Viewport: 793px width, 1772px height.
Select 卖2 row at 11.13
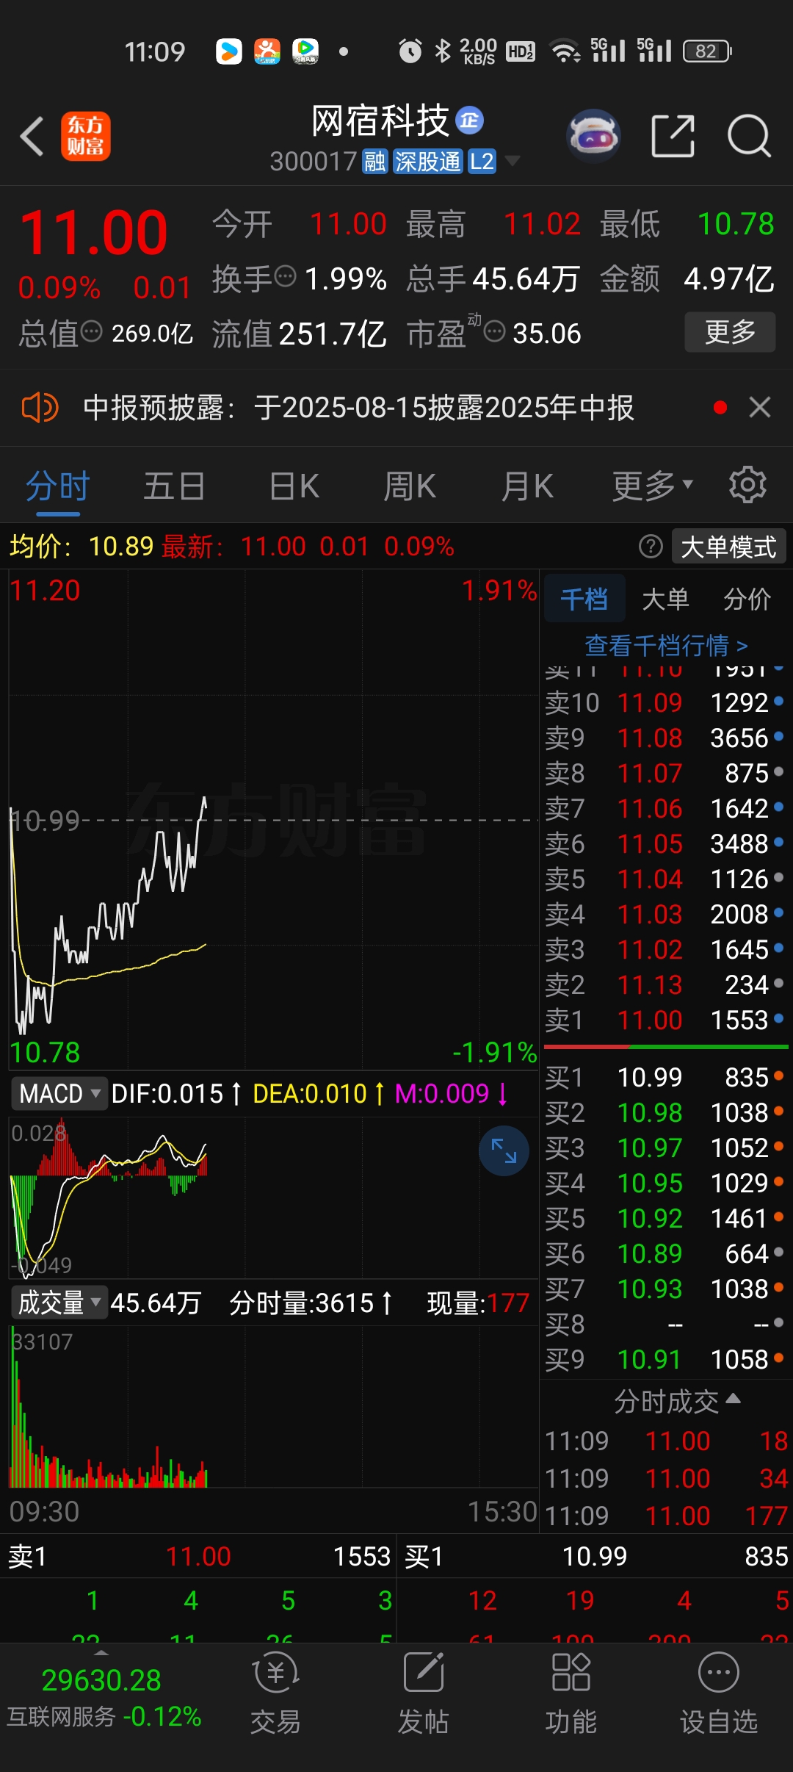tap(665, 985)
